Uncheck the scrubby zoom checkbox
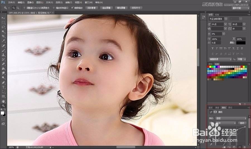This screenshot has height=149, width=251. click(72, 8)
